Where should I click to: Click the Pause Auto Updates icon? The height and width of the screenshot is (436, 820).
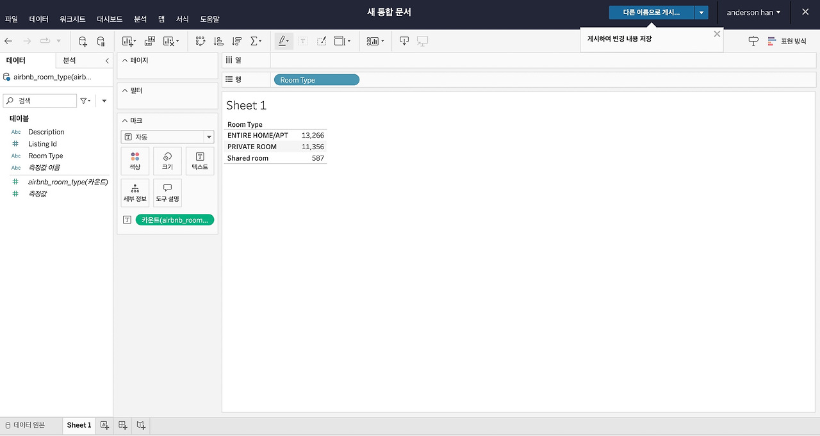(x=101, y=41)
